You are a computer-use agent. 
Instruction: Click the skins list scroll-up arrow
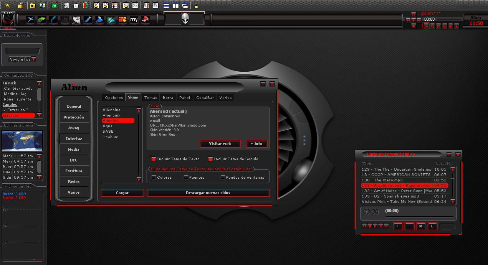139,110
